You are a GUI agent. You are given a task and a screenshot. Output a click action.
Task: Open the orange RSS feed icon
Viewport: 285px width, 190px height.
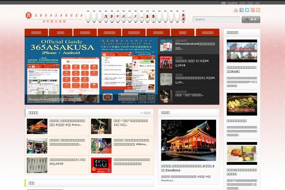[258, 10]
